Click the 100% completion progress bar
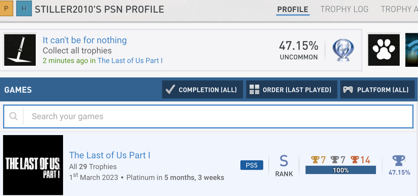Viewport: 418px width, 196px height. click(x=340, y=170)
